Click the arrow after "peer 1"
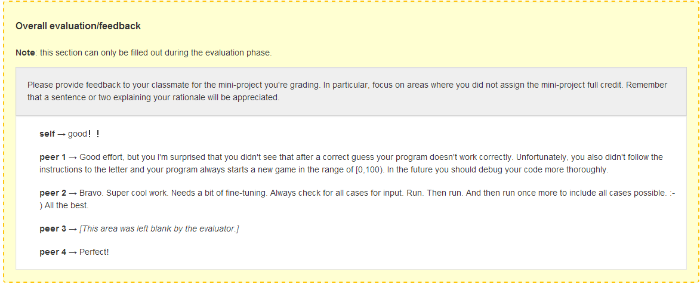Screen dimensions: 700x284 pos(73,158)
